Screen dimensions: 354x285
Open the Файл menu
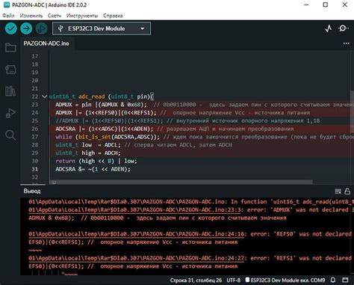8,16
